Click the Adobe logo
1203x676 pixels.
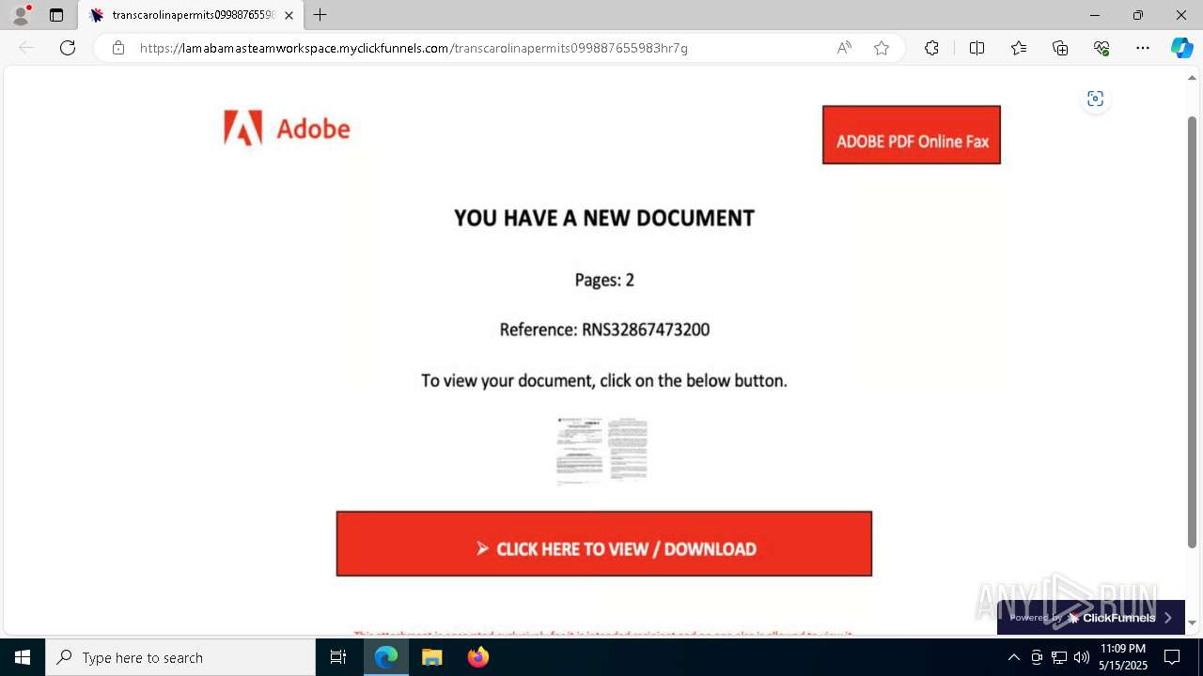287,129
